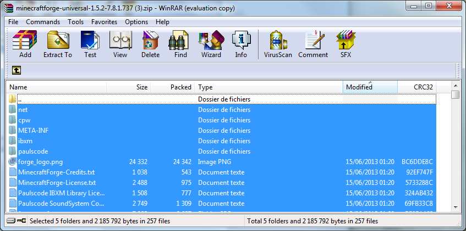
Task: Show archive Info
Action: [x=241, y=44]
